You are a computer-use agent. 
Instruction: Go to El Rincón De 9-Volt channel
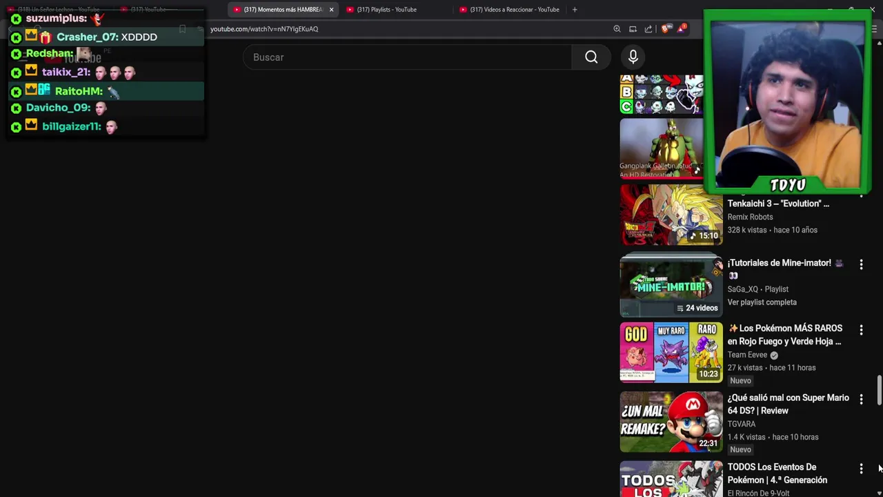click(x=758, y=493)
